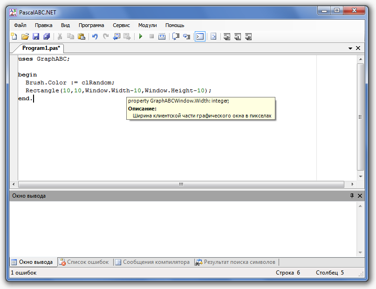
Task: Open the Файл menu
Action: click(20, 25)
